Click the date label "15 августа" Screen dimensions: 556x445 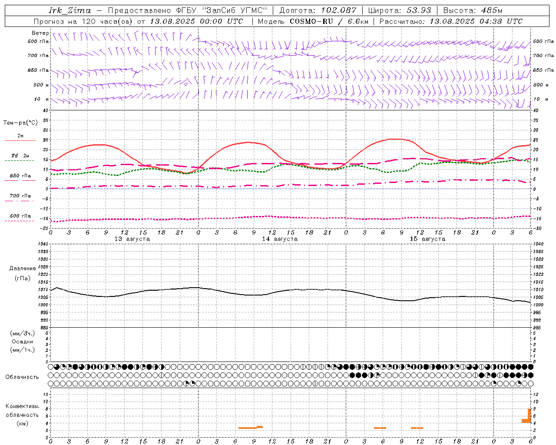(427, 239)
